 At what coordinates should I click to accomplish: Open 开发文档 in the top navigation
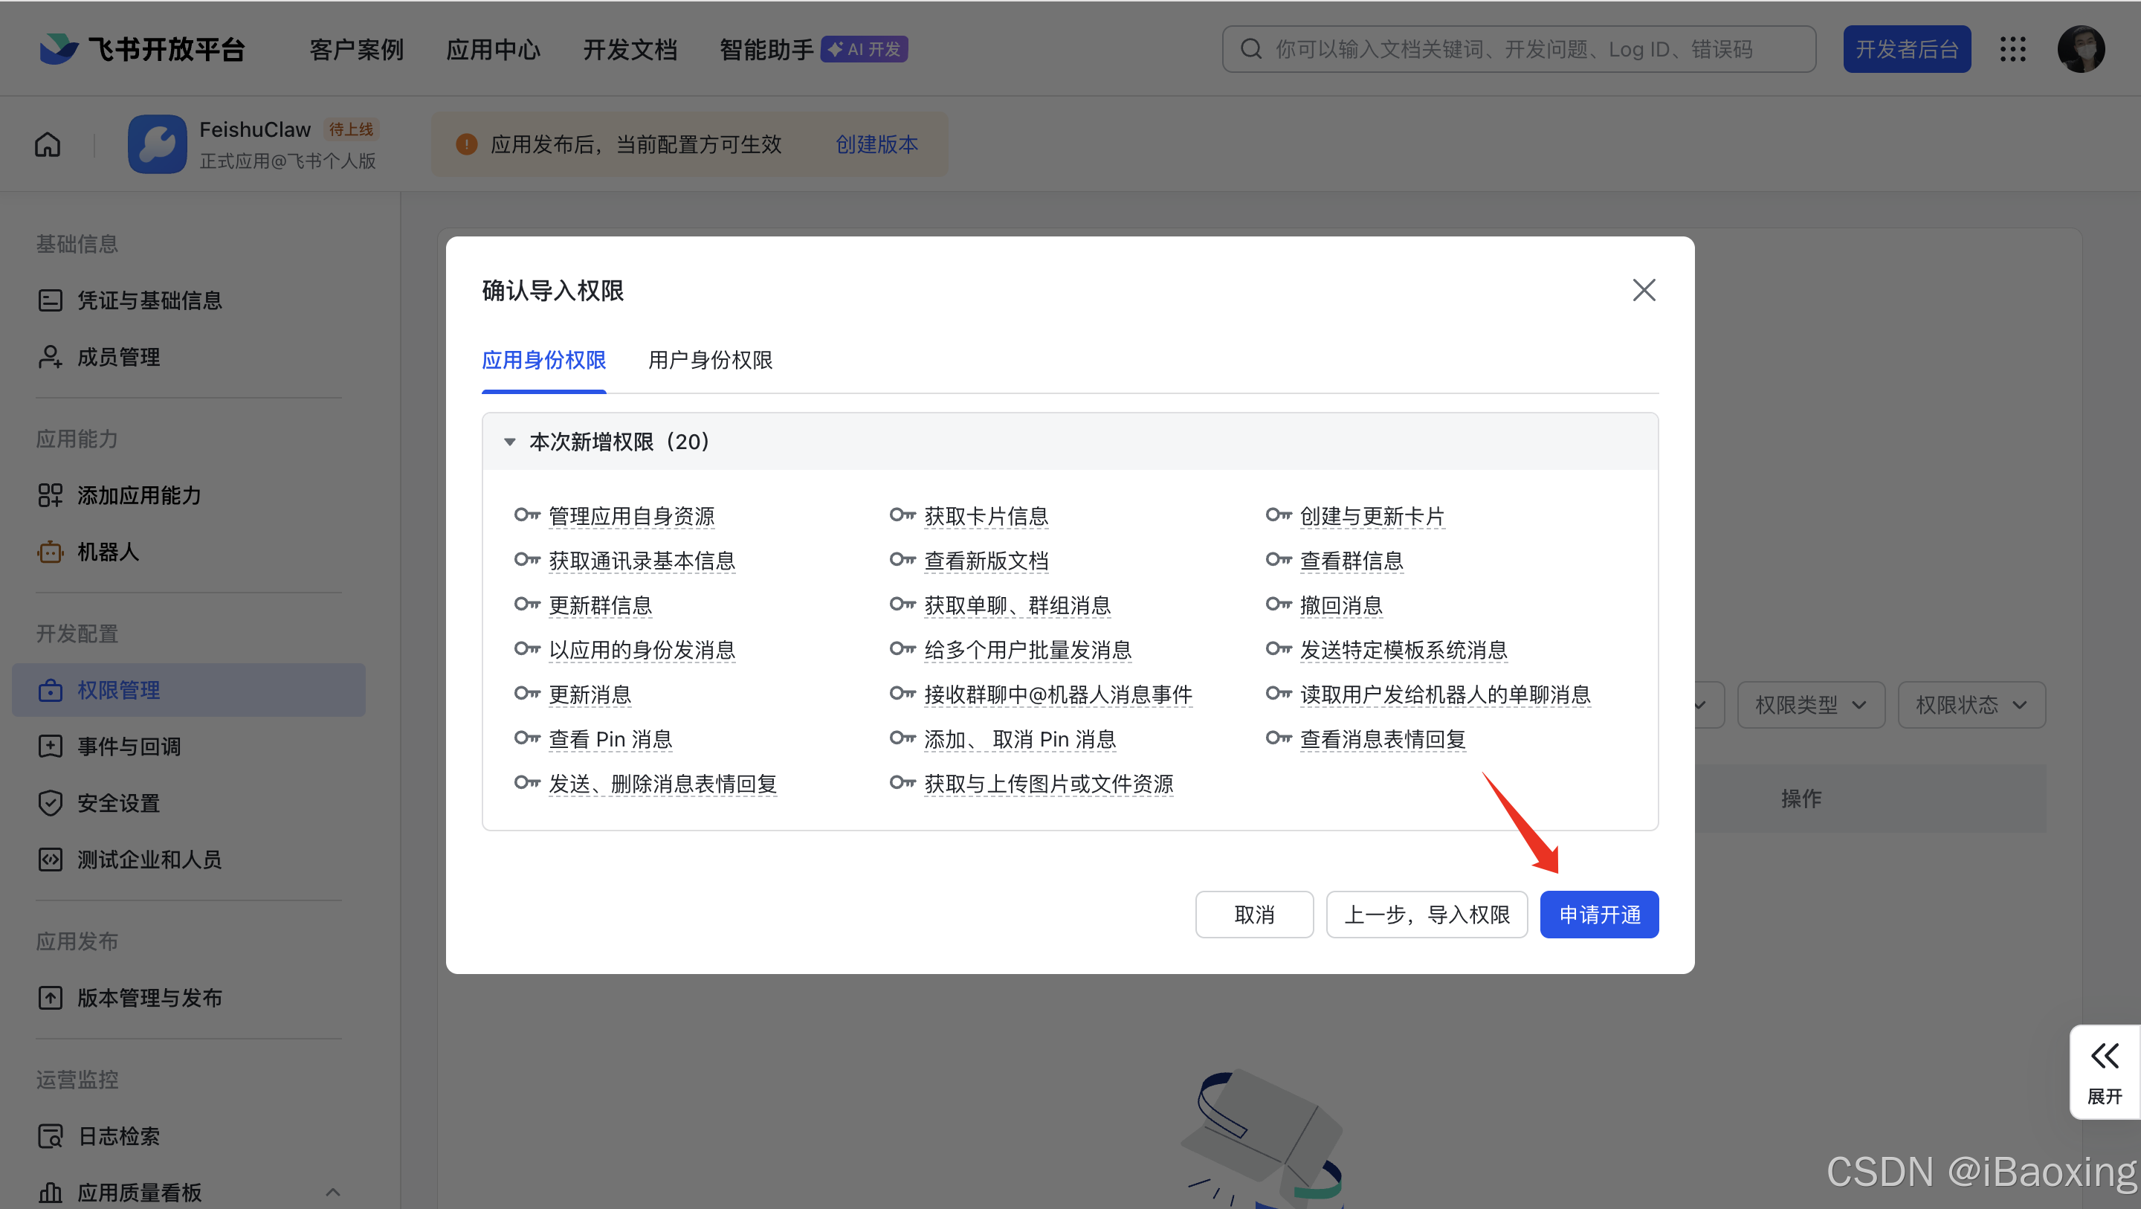click(x=630, y=49)
